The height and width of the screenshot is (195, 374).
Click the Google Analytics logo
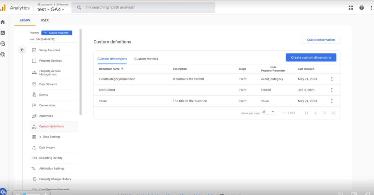point(3,8)
